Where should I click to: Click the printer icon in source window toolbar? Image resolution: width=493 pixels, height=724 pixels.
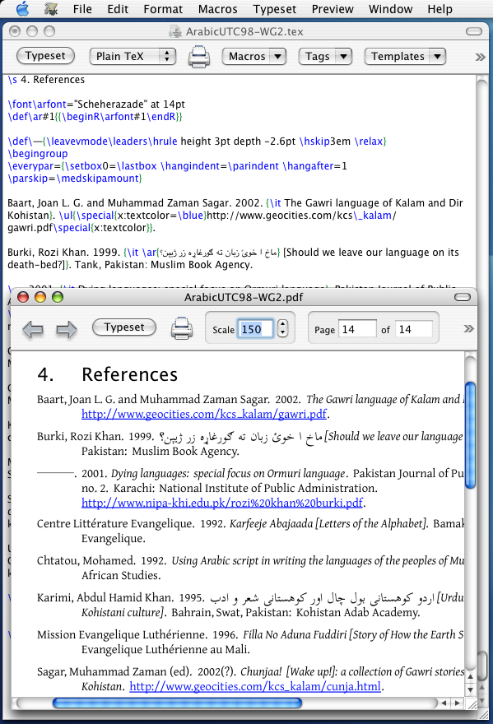pyautogui.click(x=199, y=56)
